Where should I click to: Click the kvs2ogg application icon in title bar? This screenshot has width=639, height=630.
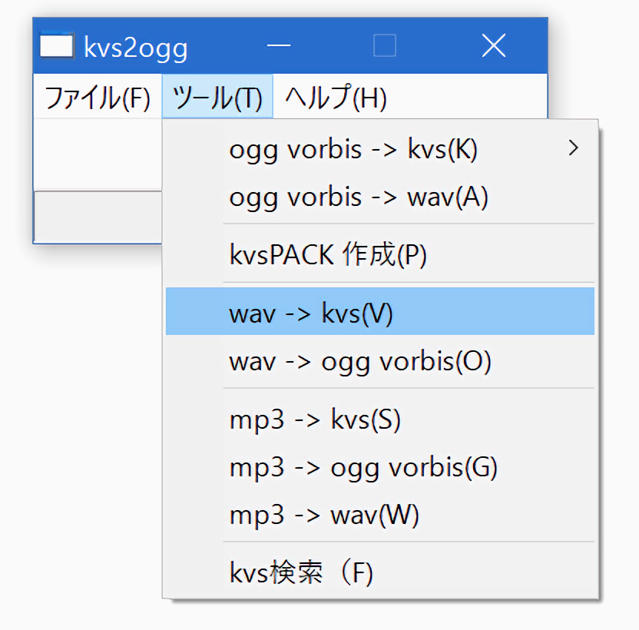(56, 47)
